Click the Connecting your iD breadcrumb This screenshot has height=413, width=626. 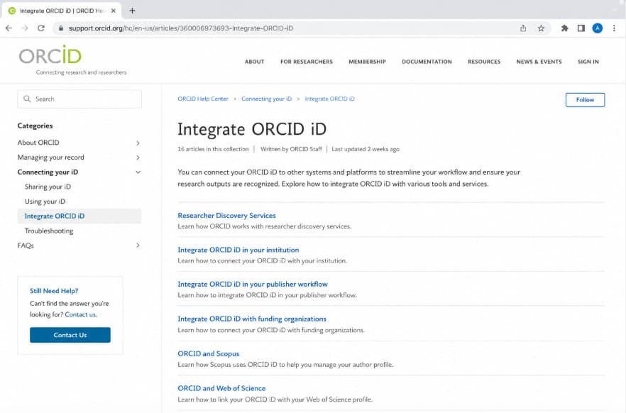[266, 99]
